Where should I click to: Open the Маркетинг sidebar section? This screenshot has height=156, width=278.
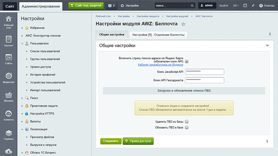pos(8,78)
